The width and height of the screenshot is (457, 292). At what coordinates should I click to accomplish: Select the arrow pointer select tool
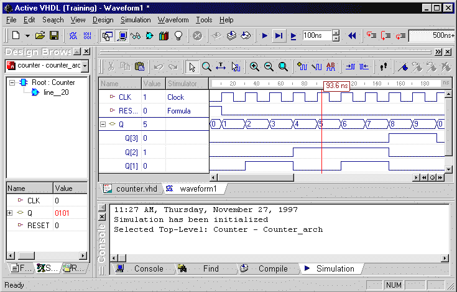[x=192, y=66]
